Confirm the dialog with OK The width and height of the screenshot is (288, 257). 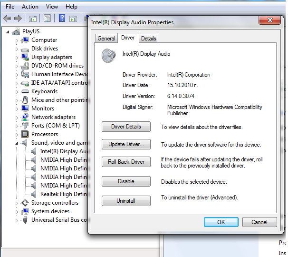221,222
